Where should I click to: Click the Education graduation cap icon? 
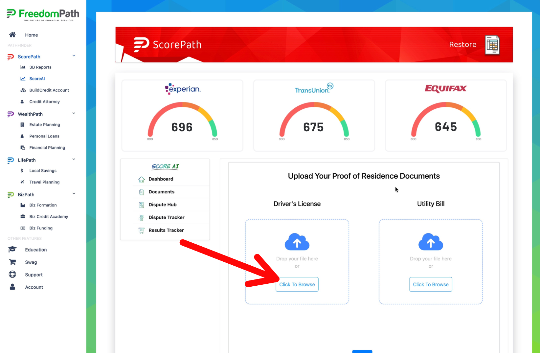coord(12,250)
